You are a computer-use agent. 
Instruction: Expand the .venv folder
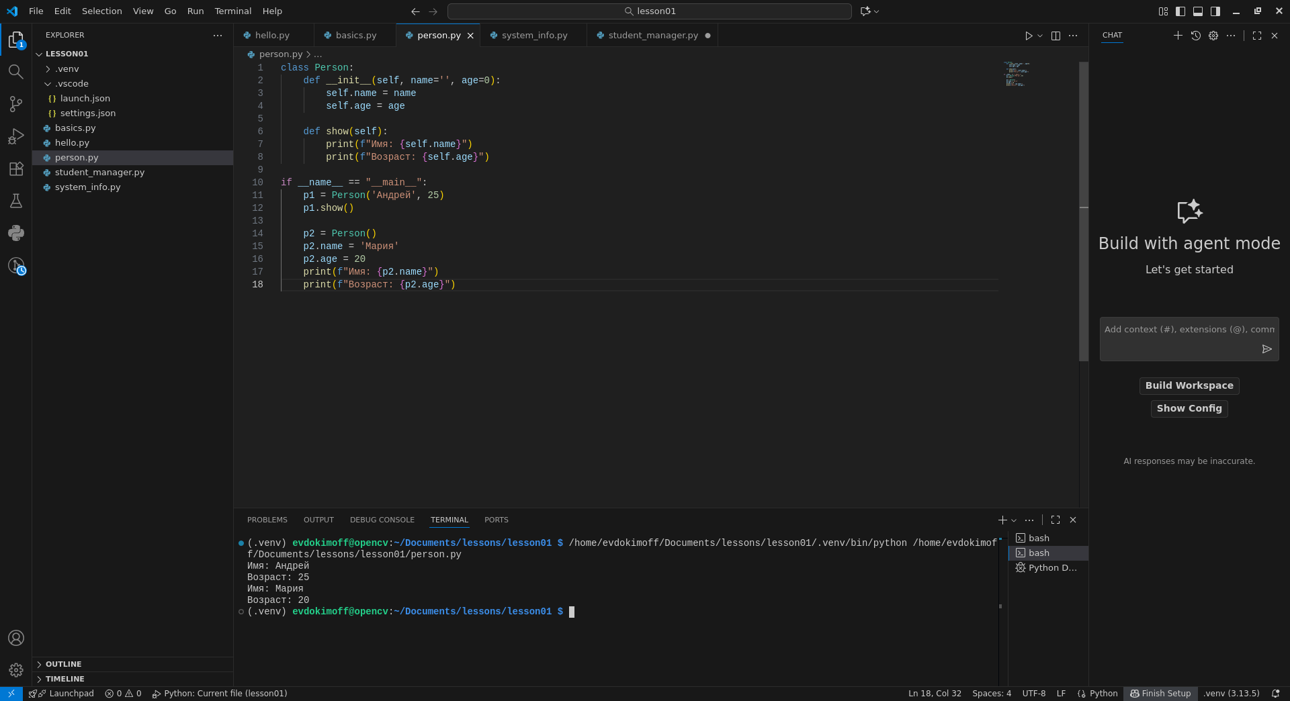coord(67,69)
